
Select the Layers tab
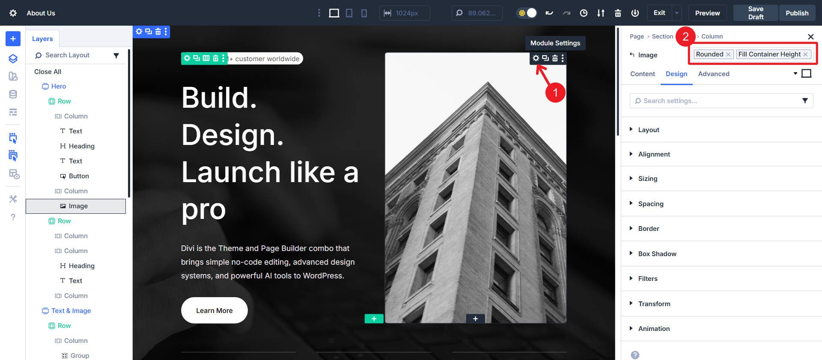click(x=42, y=39)
